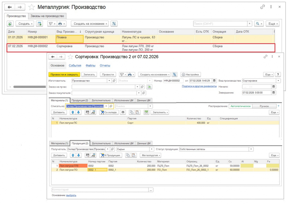Open Создать dropdown in production list
The image size is (288, 204).
pos(25,24)
